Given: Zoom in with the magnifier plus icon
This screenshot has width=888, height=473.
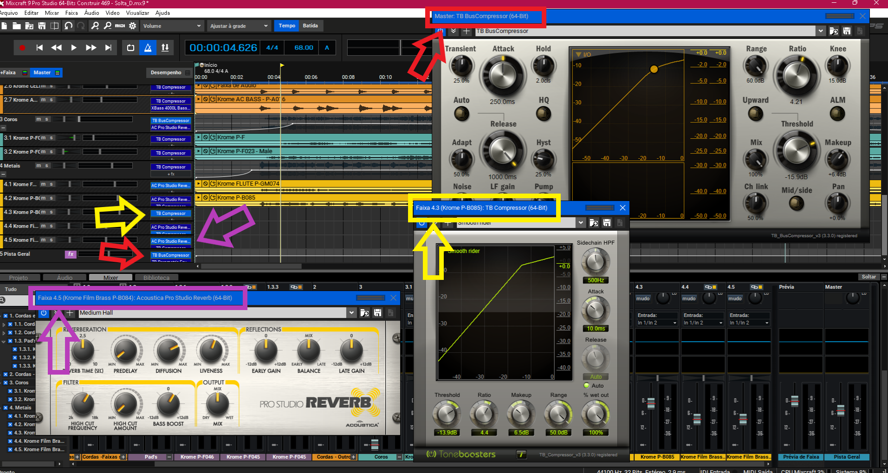Looking at the screenshot, I should (x=95, y=26).
